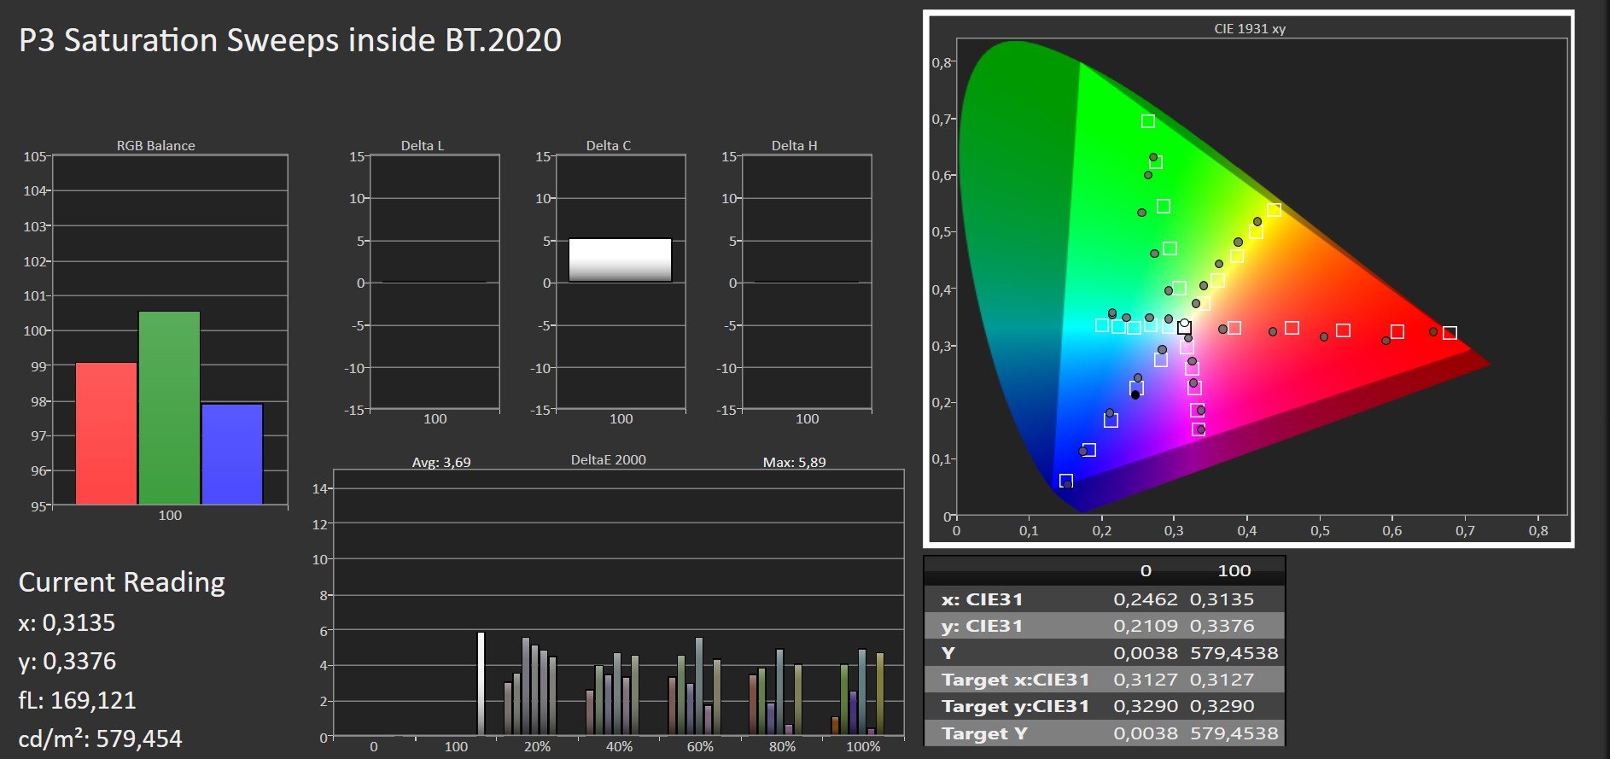The height and width of the screenshot is (759, 1610).
Task: Click the solid black measurement dot in CIE chart
Action: (1135, 394)
